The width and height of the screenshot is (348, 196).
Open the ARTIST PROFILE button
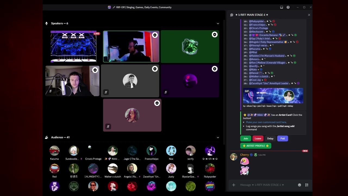[256, 146]
